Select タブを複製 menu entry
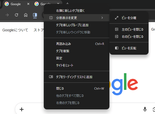 pyautogui.click(x=77, y=51)
